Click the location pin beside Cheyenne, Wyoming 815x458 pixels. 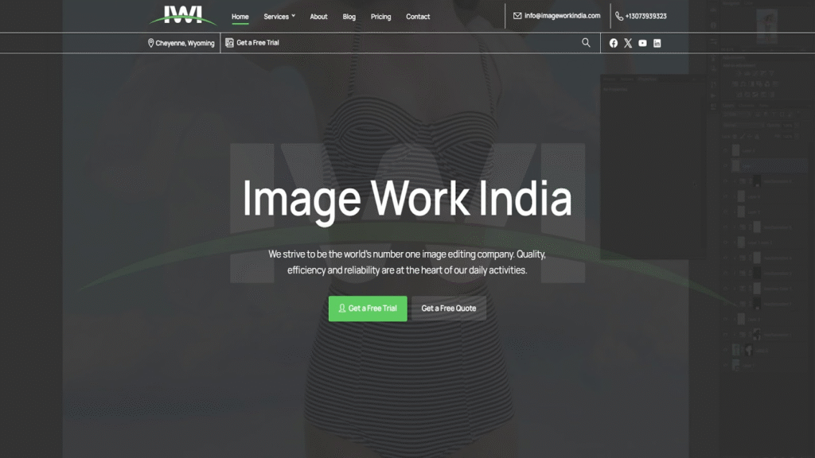point(151,43)
